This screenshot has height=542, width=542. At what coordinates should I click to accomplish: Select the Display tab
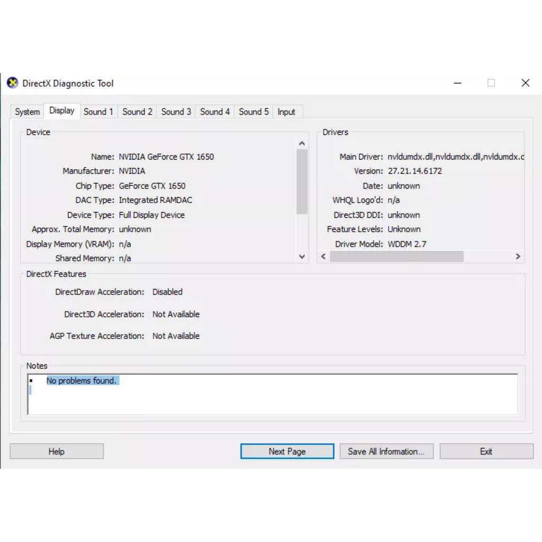click(x=62, y=111)
